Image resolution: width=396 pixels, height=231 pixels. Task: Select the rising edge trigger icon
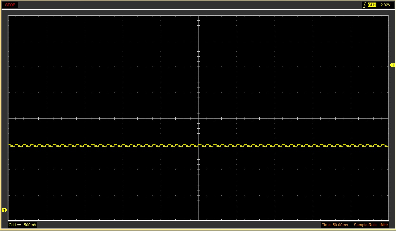(x=365, y=5)
